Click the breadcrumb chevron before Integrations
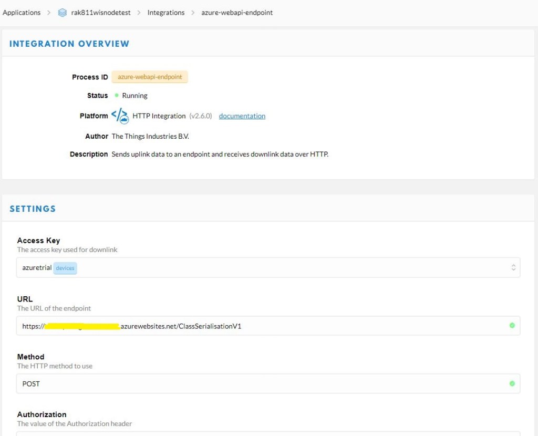The height and width of the screenshot is (436, 538). [x=139, y=13]
